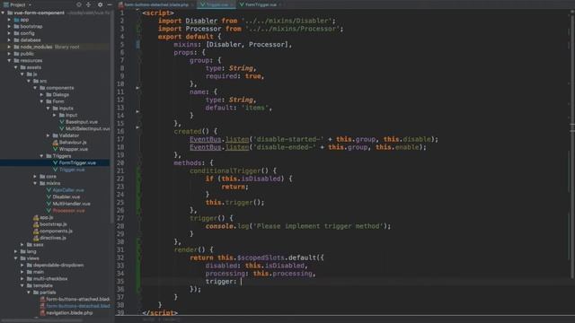
Task: Expand the core folder
Action: [x=35, y=177]
